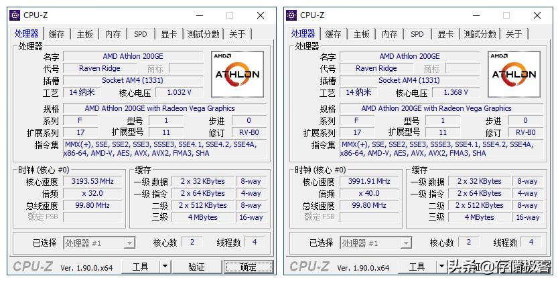This screenshot has height=282, width=560.
Task: Click the 规格 specification text in right window
Action: [441, 108]
